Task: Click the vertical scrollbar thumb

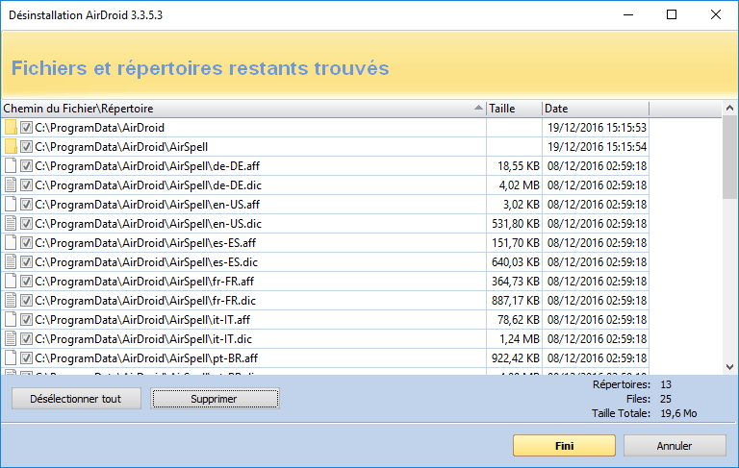Action: 729,158
